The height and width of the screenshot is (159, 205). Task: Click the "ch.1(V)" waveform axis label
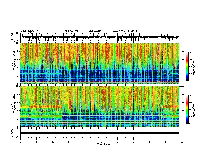(12, 37)
